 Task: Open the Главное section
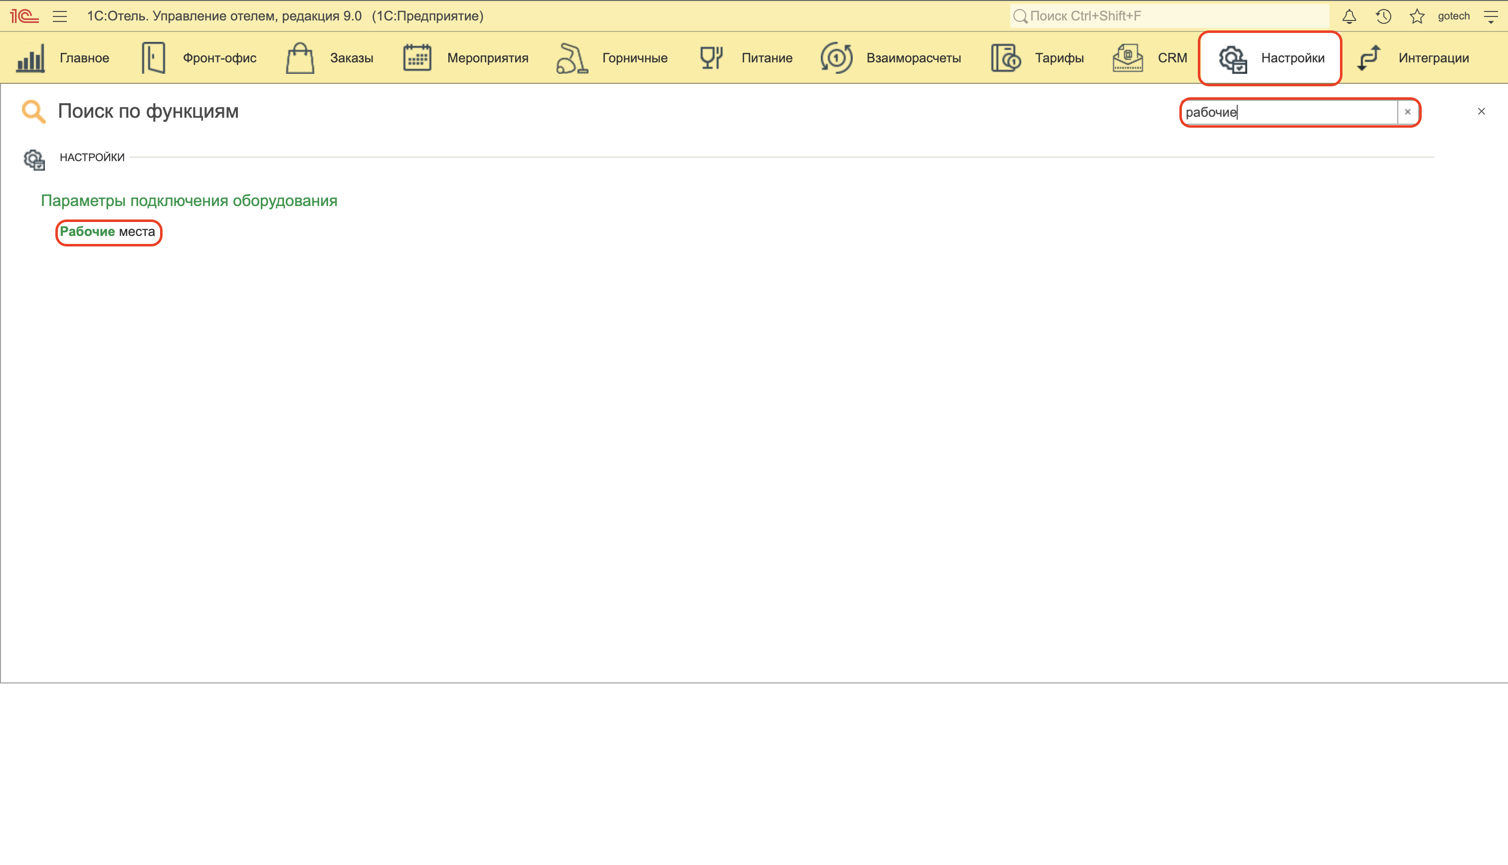84,58
